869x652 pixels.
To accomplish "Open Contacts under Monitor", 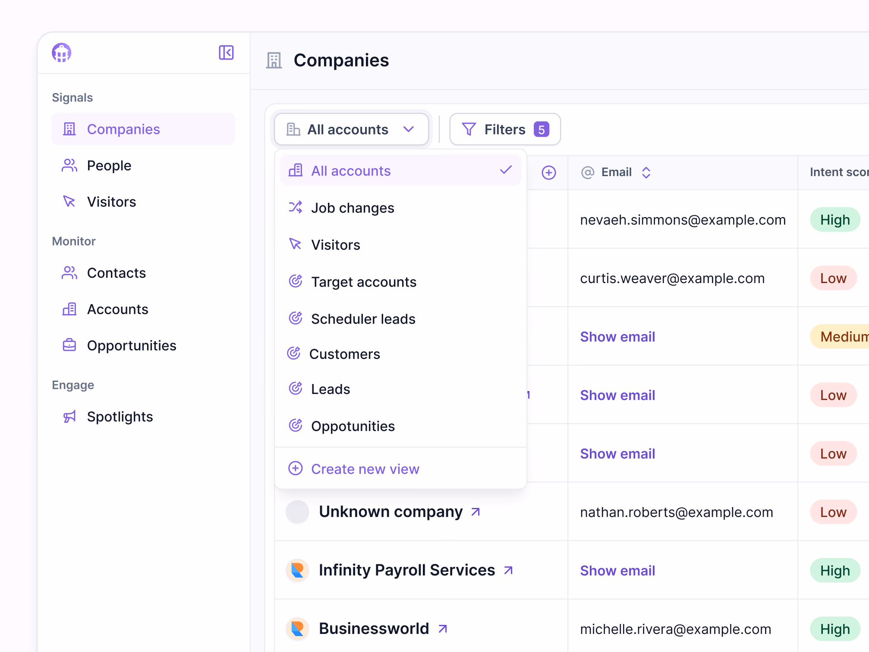I will [x=143, y=273].
